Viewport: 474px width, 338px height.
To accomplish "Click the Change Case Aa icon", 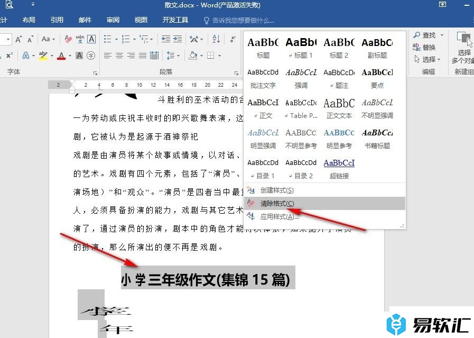I will click(46, 39).
